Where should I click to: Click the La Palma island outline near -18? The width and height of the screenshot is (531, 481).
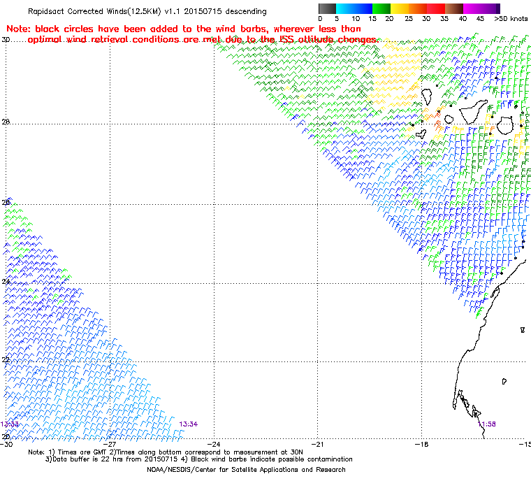coord(426,96)
